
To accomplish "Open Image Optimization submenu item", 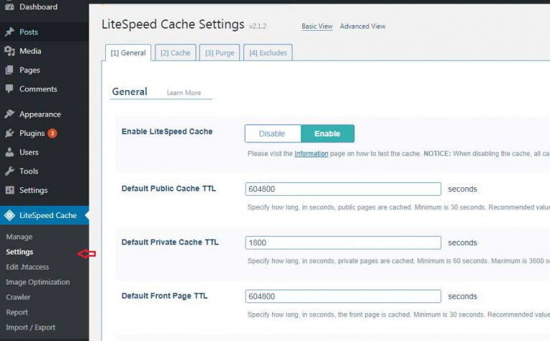I will point(38,282).
